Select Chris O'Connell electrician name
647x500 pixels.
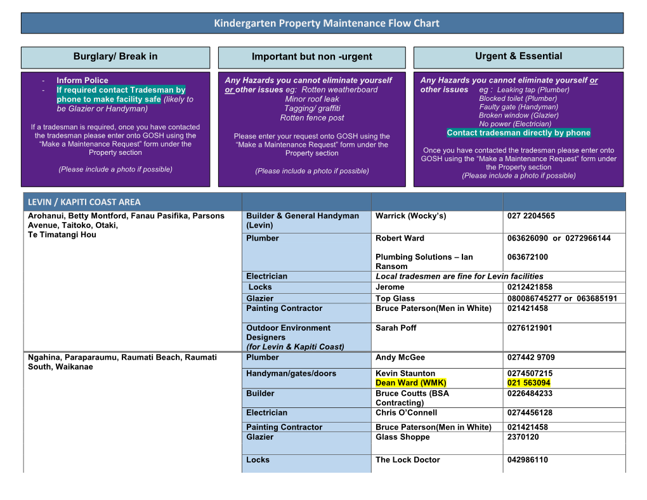(406, 412)
